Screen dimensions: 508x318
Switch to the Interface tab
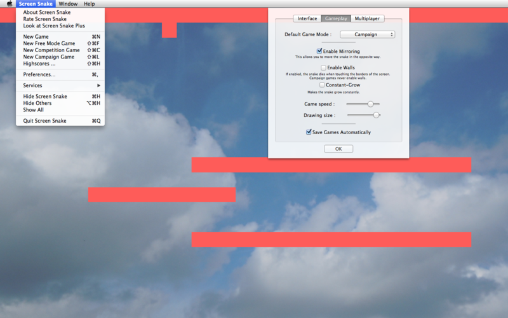[307, 18]
